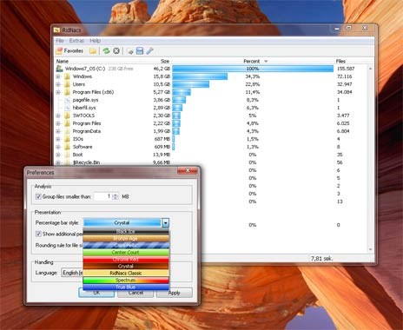Click the print icon in toolbar

coord(130,51)
